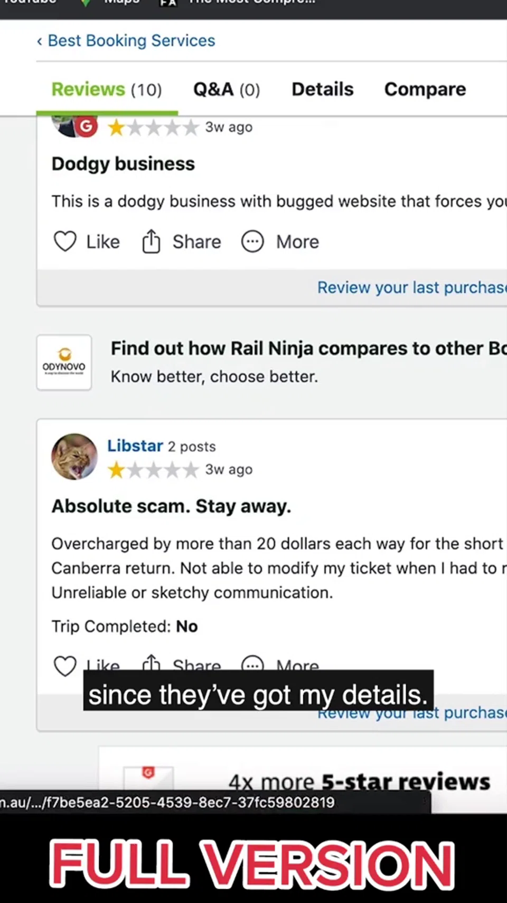507x903 pixels.
Task: Click Google badge on reviewer avatar
Action: (86, 126)
